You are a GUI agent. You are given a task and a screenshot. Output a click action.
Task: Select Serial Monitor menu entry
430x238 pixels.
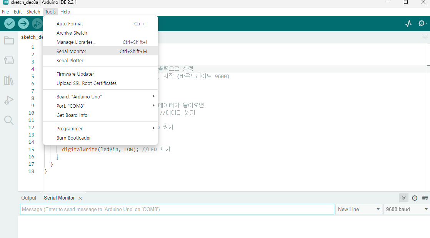point(100,51)
